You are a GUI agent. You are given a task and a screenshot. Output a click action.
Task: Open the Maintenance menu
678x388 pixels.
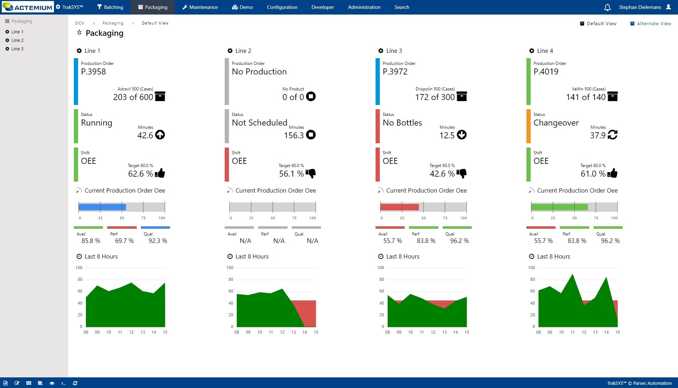(200, 7)
